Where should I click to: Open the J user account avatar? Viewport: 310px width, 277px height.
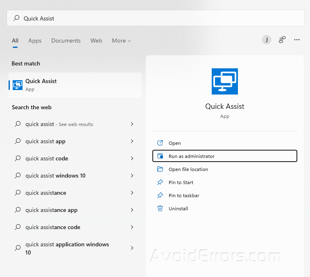tap(267, 40)
